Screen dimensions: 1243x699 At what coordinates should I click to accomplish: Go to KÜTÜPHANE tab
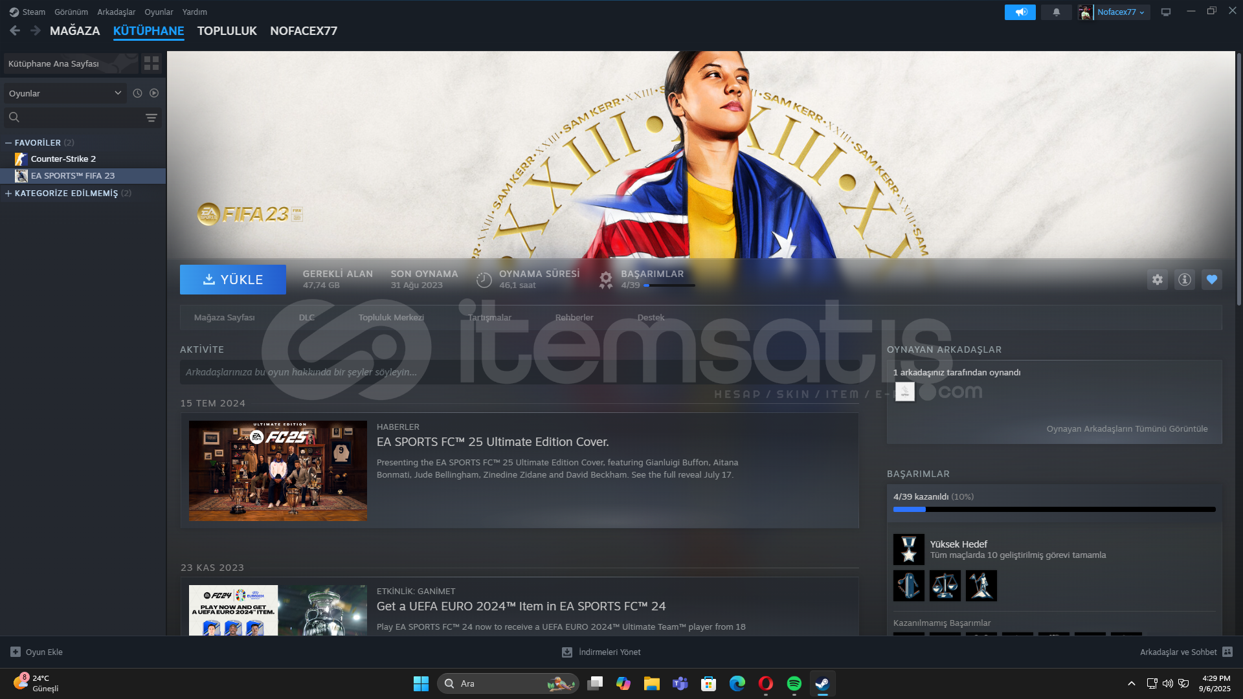pyautogui.click(x=149, y=30)
